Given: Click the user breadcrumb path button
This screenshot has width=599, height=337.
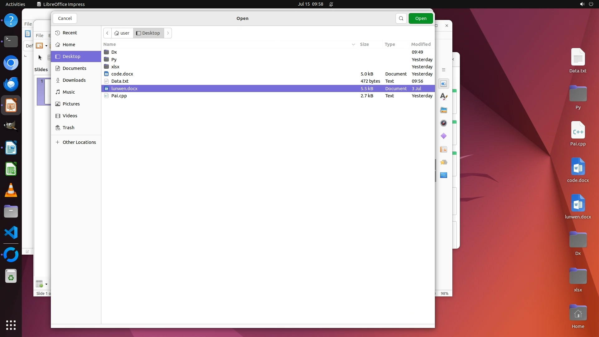Looking at the screenshot, I should [122, 33].
